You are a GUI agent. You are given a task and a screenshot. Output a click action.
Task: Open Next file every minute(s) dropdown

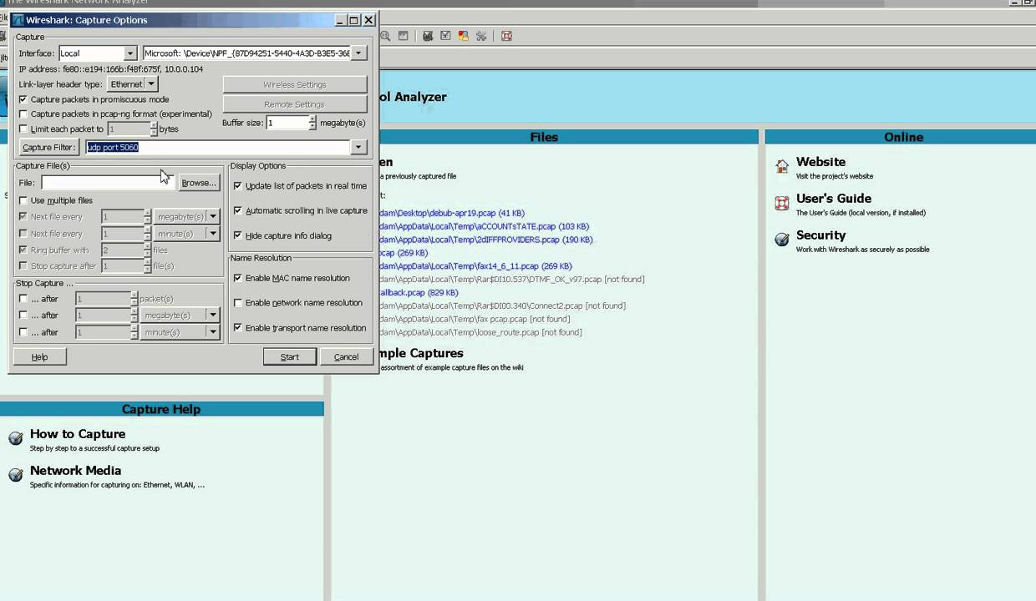187,234
